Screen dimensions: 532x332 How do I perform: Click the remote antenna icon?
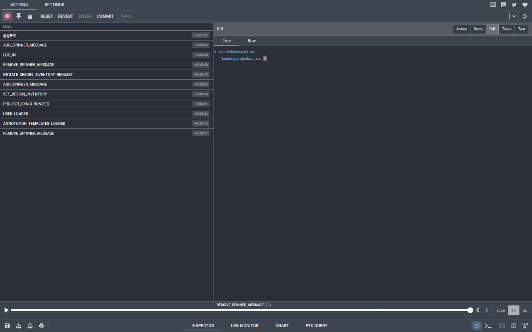(x=525, y=326)
